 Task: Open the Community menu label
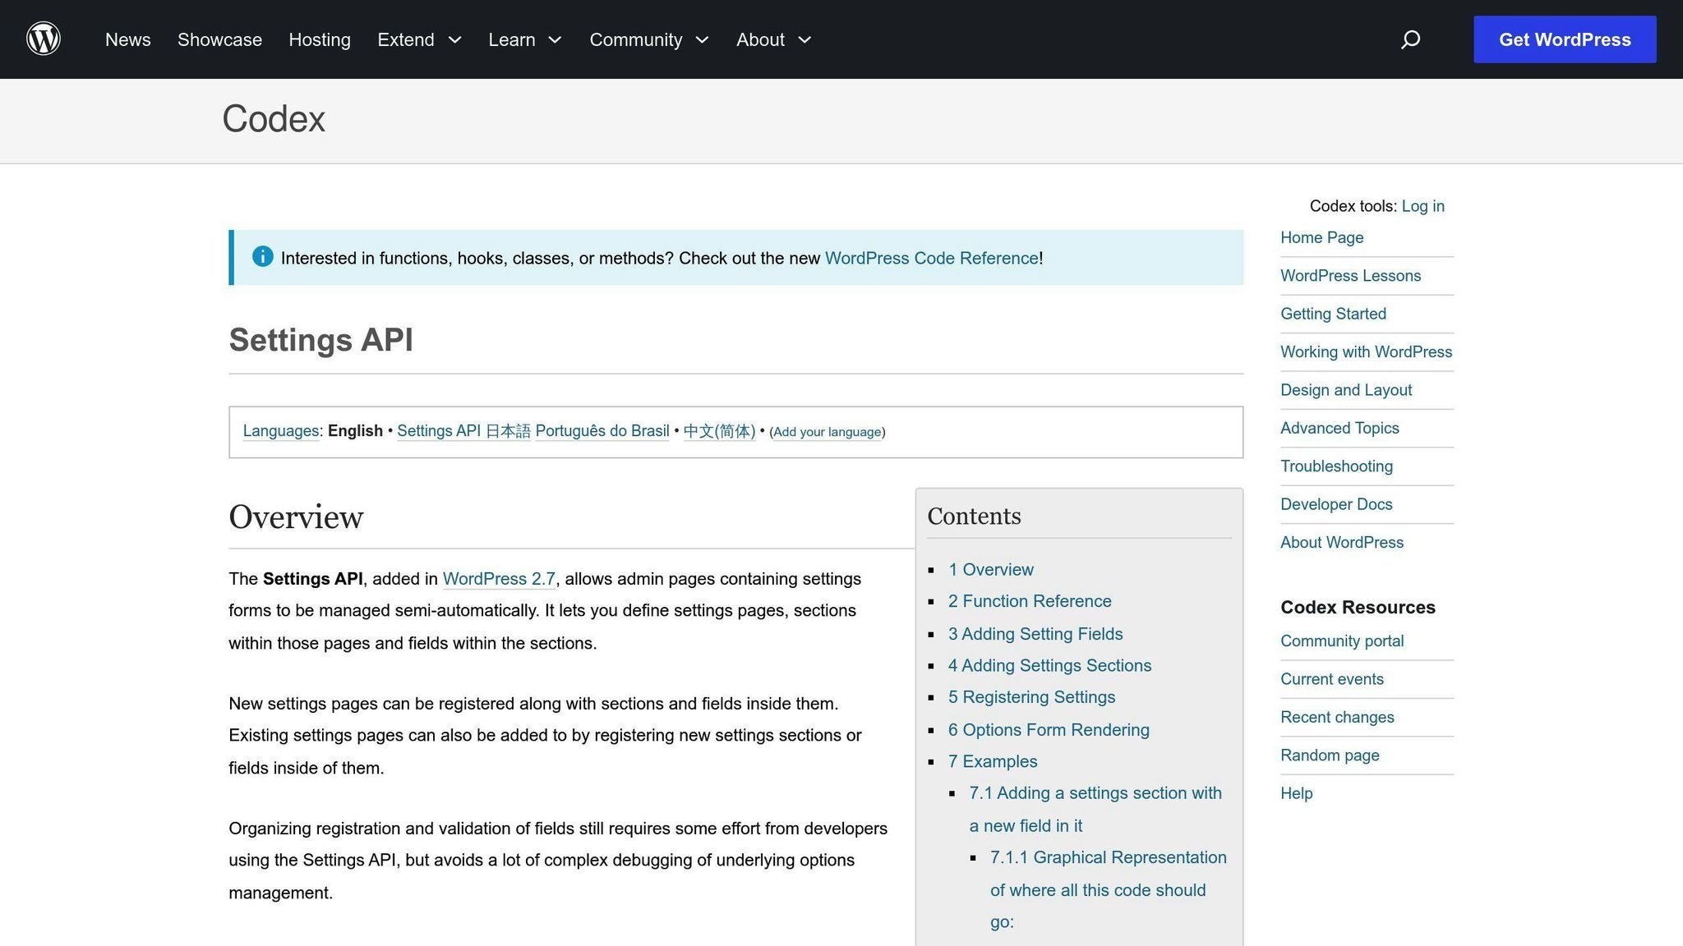click(636, 39)
